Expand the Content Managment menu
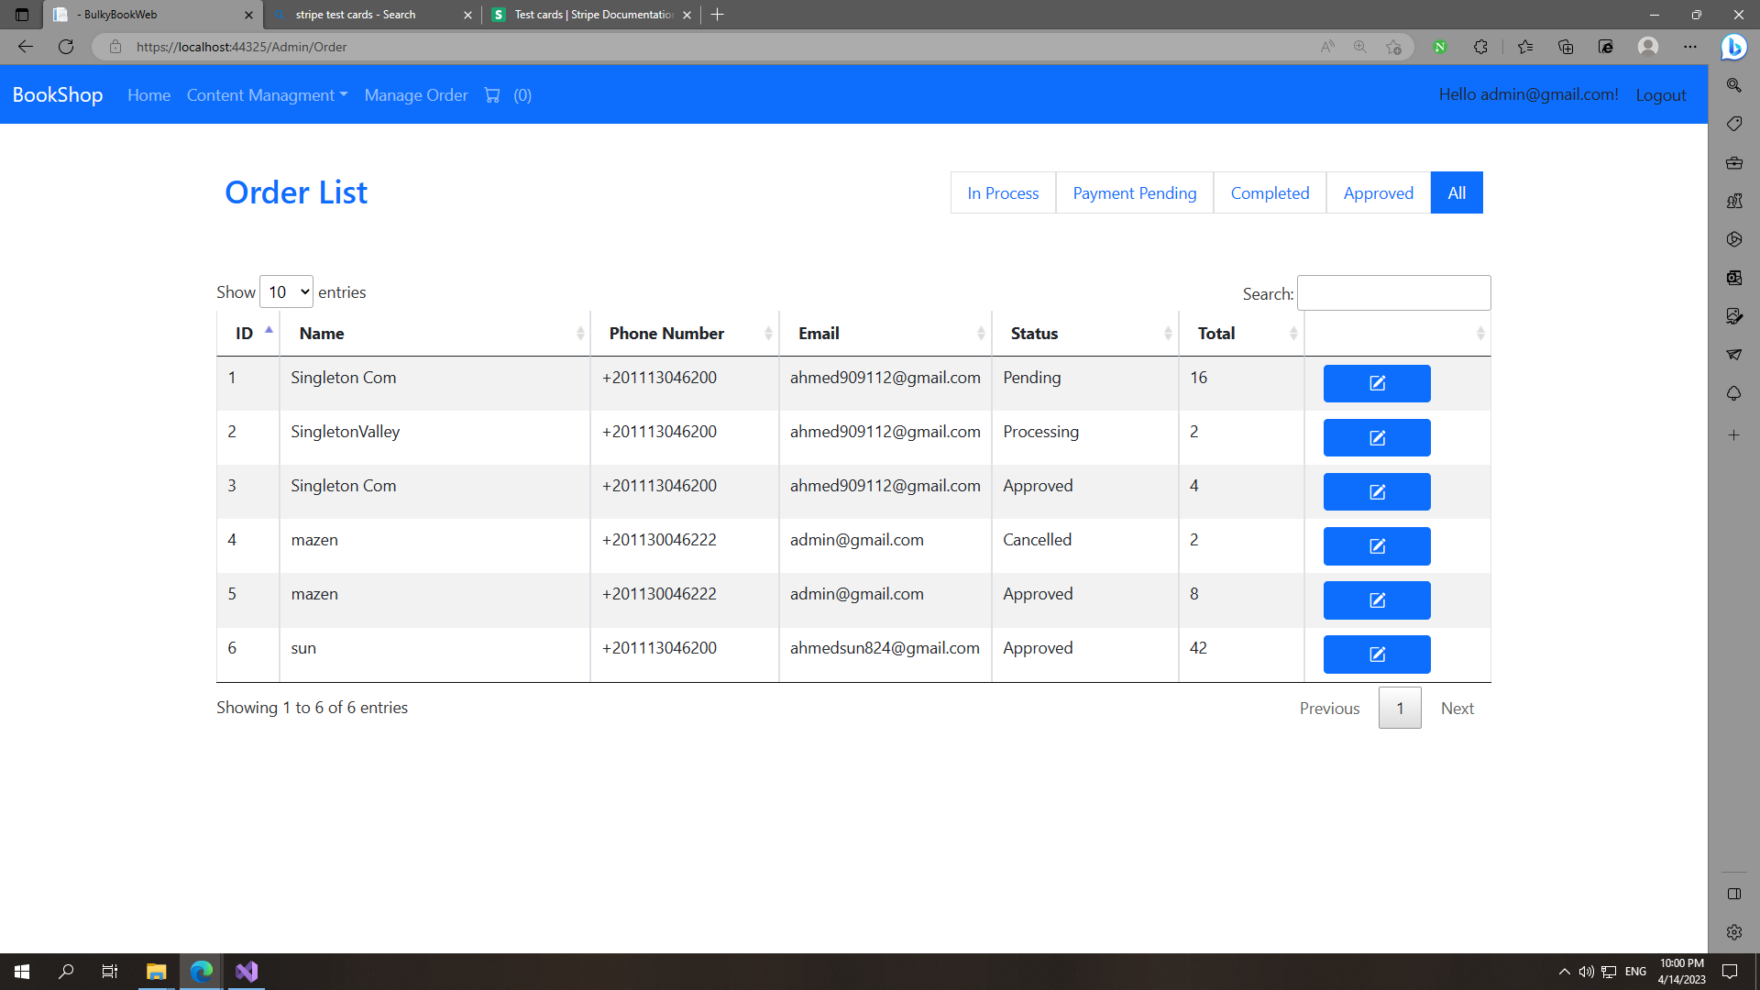This screenshot has width=1760, height=990. [x=267, y=94]
